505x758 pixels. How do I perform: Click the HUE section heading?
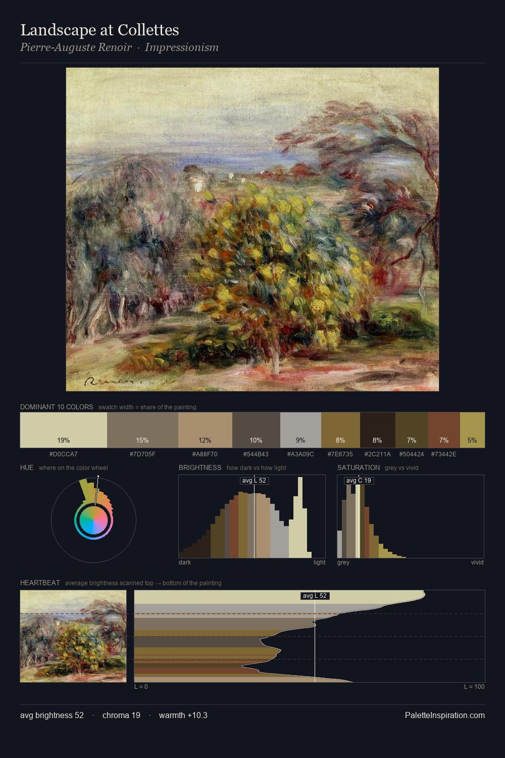pos(27,467)
